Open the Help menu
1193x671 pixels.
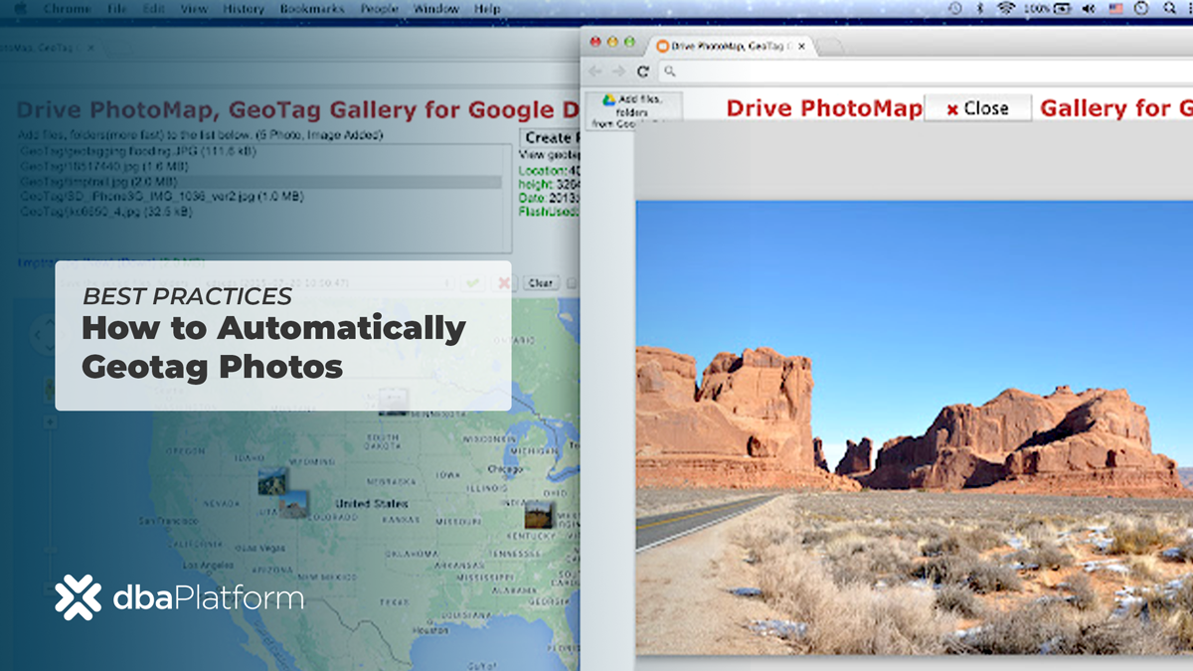coord(487,9)
